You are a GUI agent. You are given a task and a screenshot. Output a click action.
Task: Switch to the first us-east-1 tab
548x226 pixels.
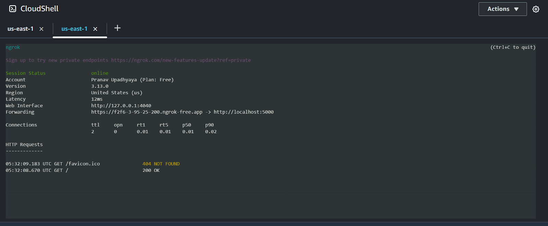[x=21, y=29]
